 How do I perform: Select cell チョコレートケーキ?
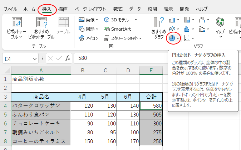[41, 124]
